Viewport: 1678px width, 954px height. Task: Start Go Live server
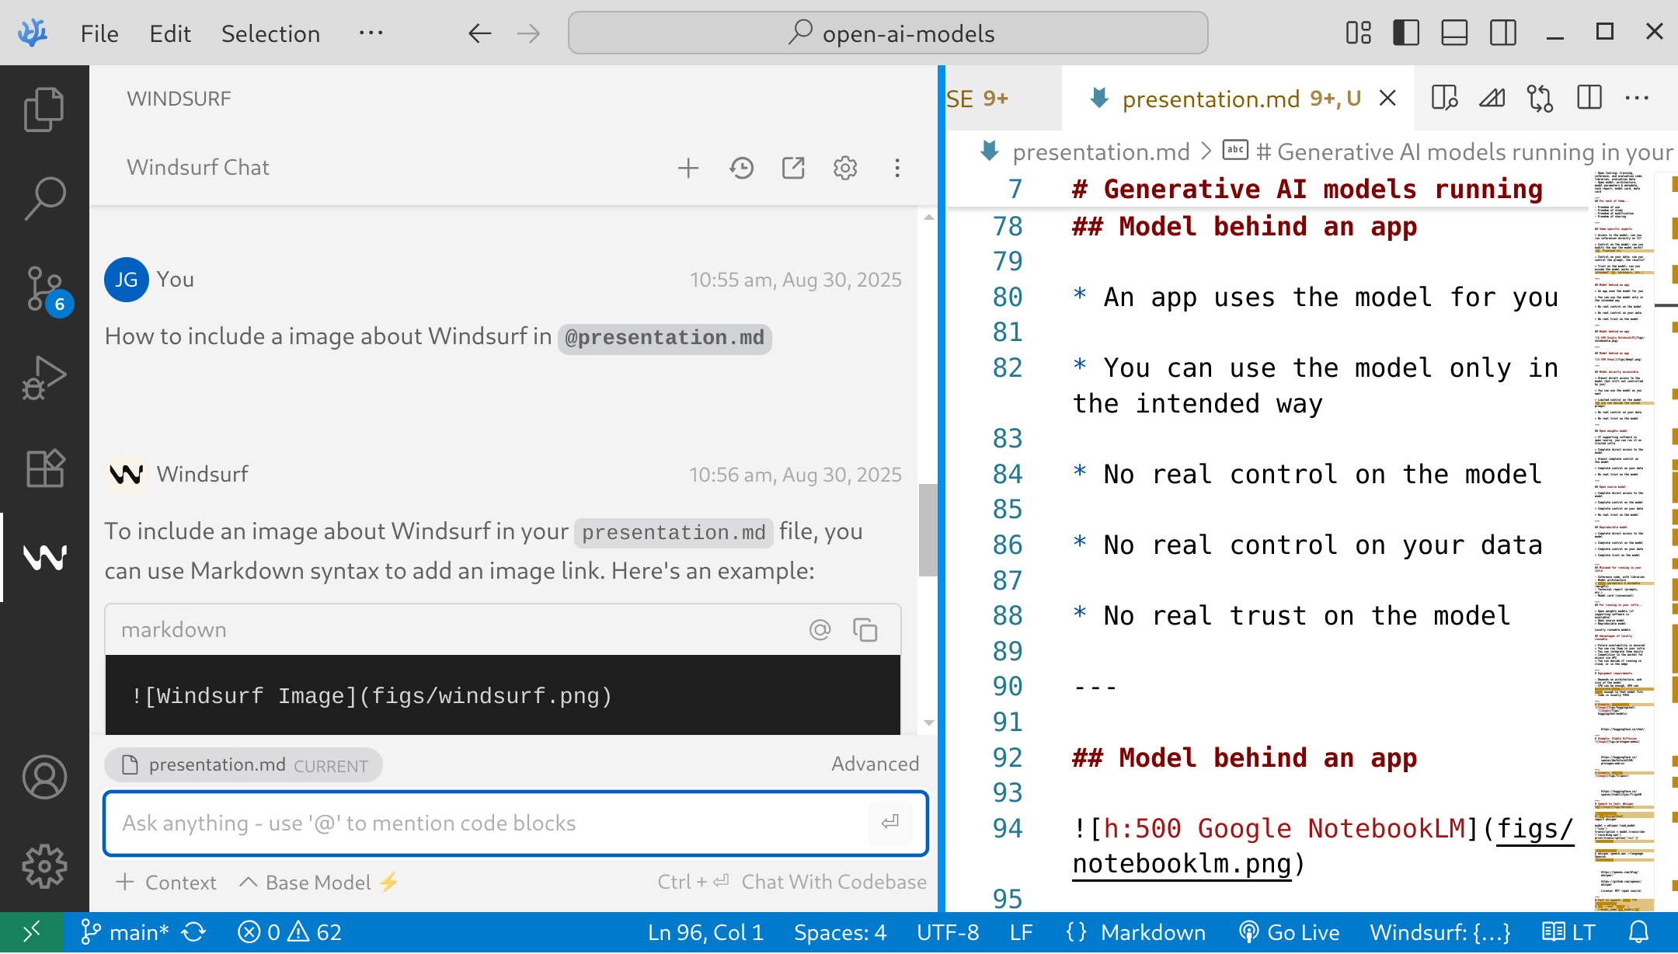[x=1289, y=932]
